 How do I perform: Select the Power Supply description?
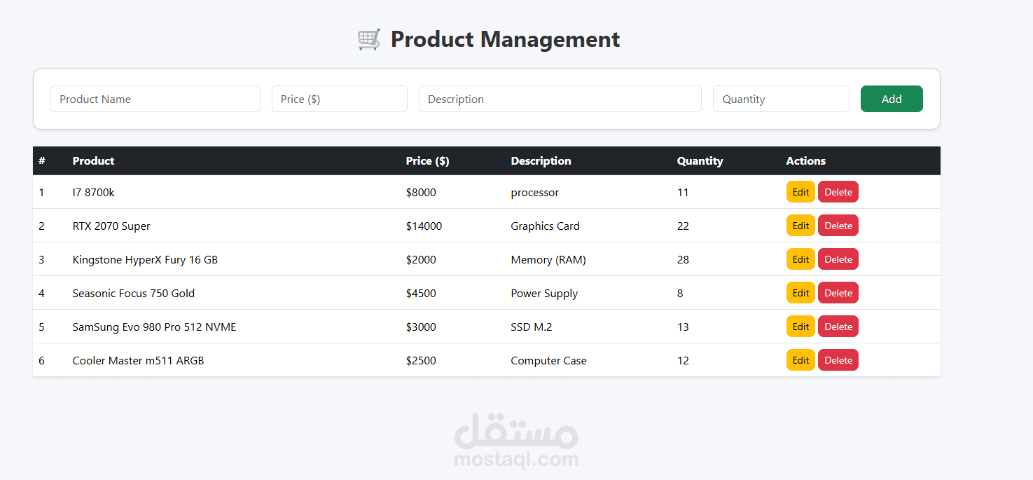544,294
